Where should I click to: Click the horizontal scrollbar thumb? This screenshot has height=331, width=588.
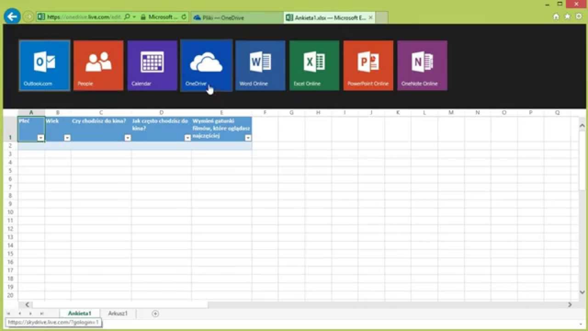tap(120, 304)
